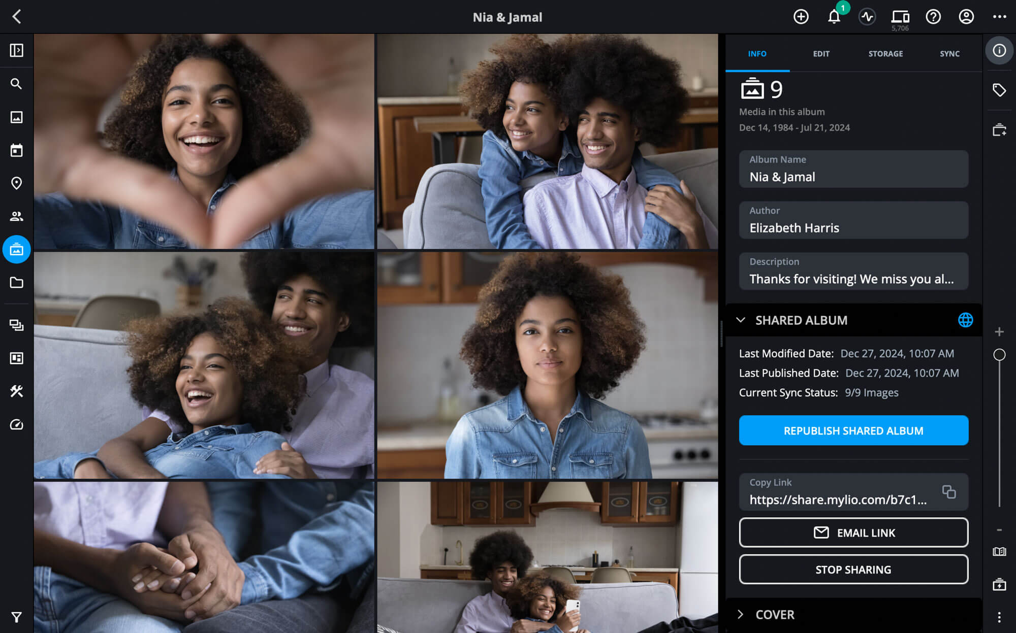Screen dimensions: 1016x633
Task: Click Republish Shared Album button
Action: pos(853,430)
